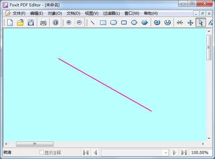
Task: Click the document icon in menu bar
Action: pos(8,13)
